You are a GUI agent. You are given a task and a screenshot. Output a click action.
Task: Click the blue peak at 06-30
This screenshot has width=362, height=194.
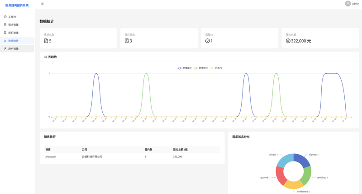click(246, 73)
